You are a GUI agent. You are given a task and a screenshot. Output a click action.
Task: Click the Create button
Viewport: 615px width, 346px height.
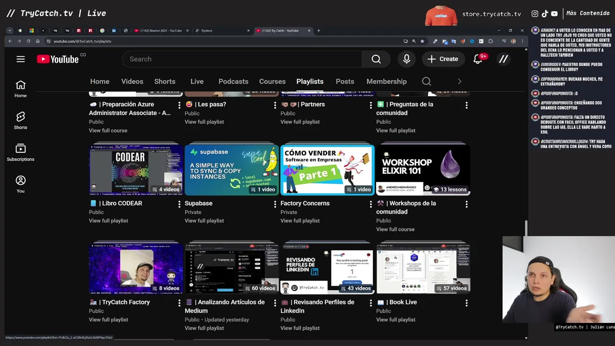pyautogui.click(x=443, y=59)
